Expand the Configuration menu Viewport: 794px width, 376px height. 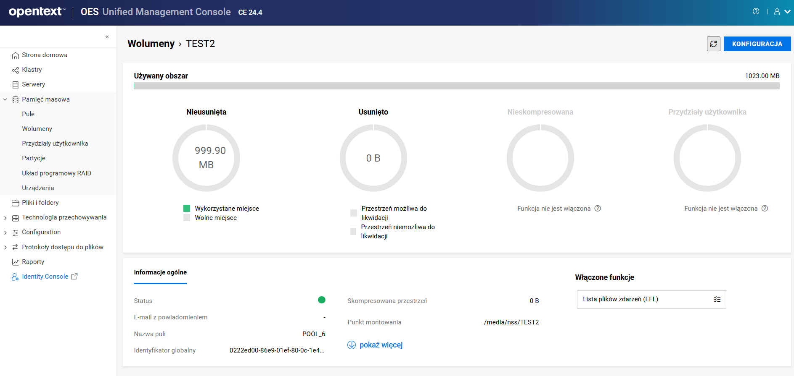tap(5, 232)
